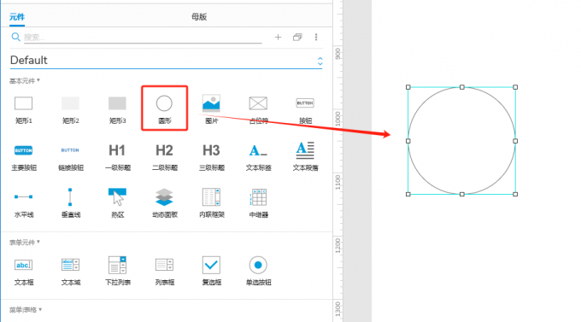Viewport: 581px width, 322px height.
Task: Switch to the 元件 widgets tab
Action: 17,17
